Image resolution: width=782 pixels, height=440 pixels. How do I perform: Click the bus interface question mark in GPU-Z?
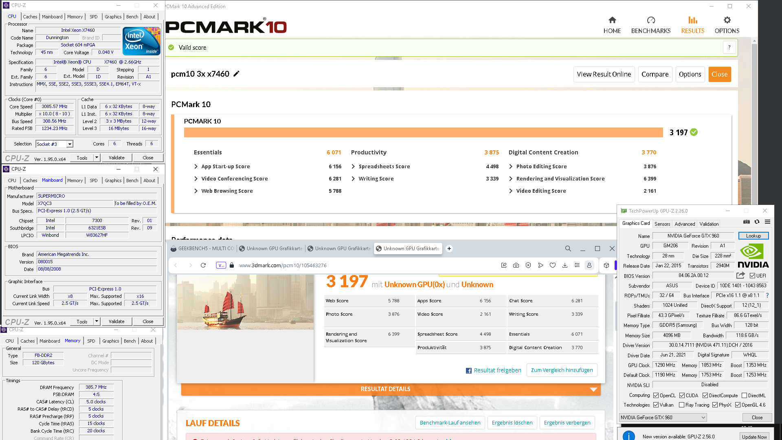767,295
